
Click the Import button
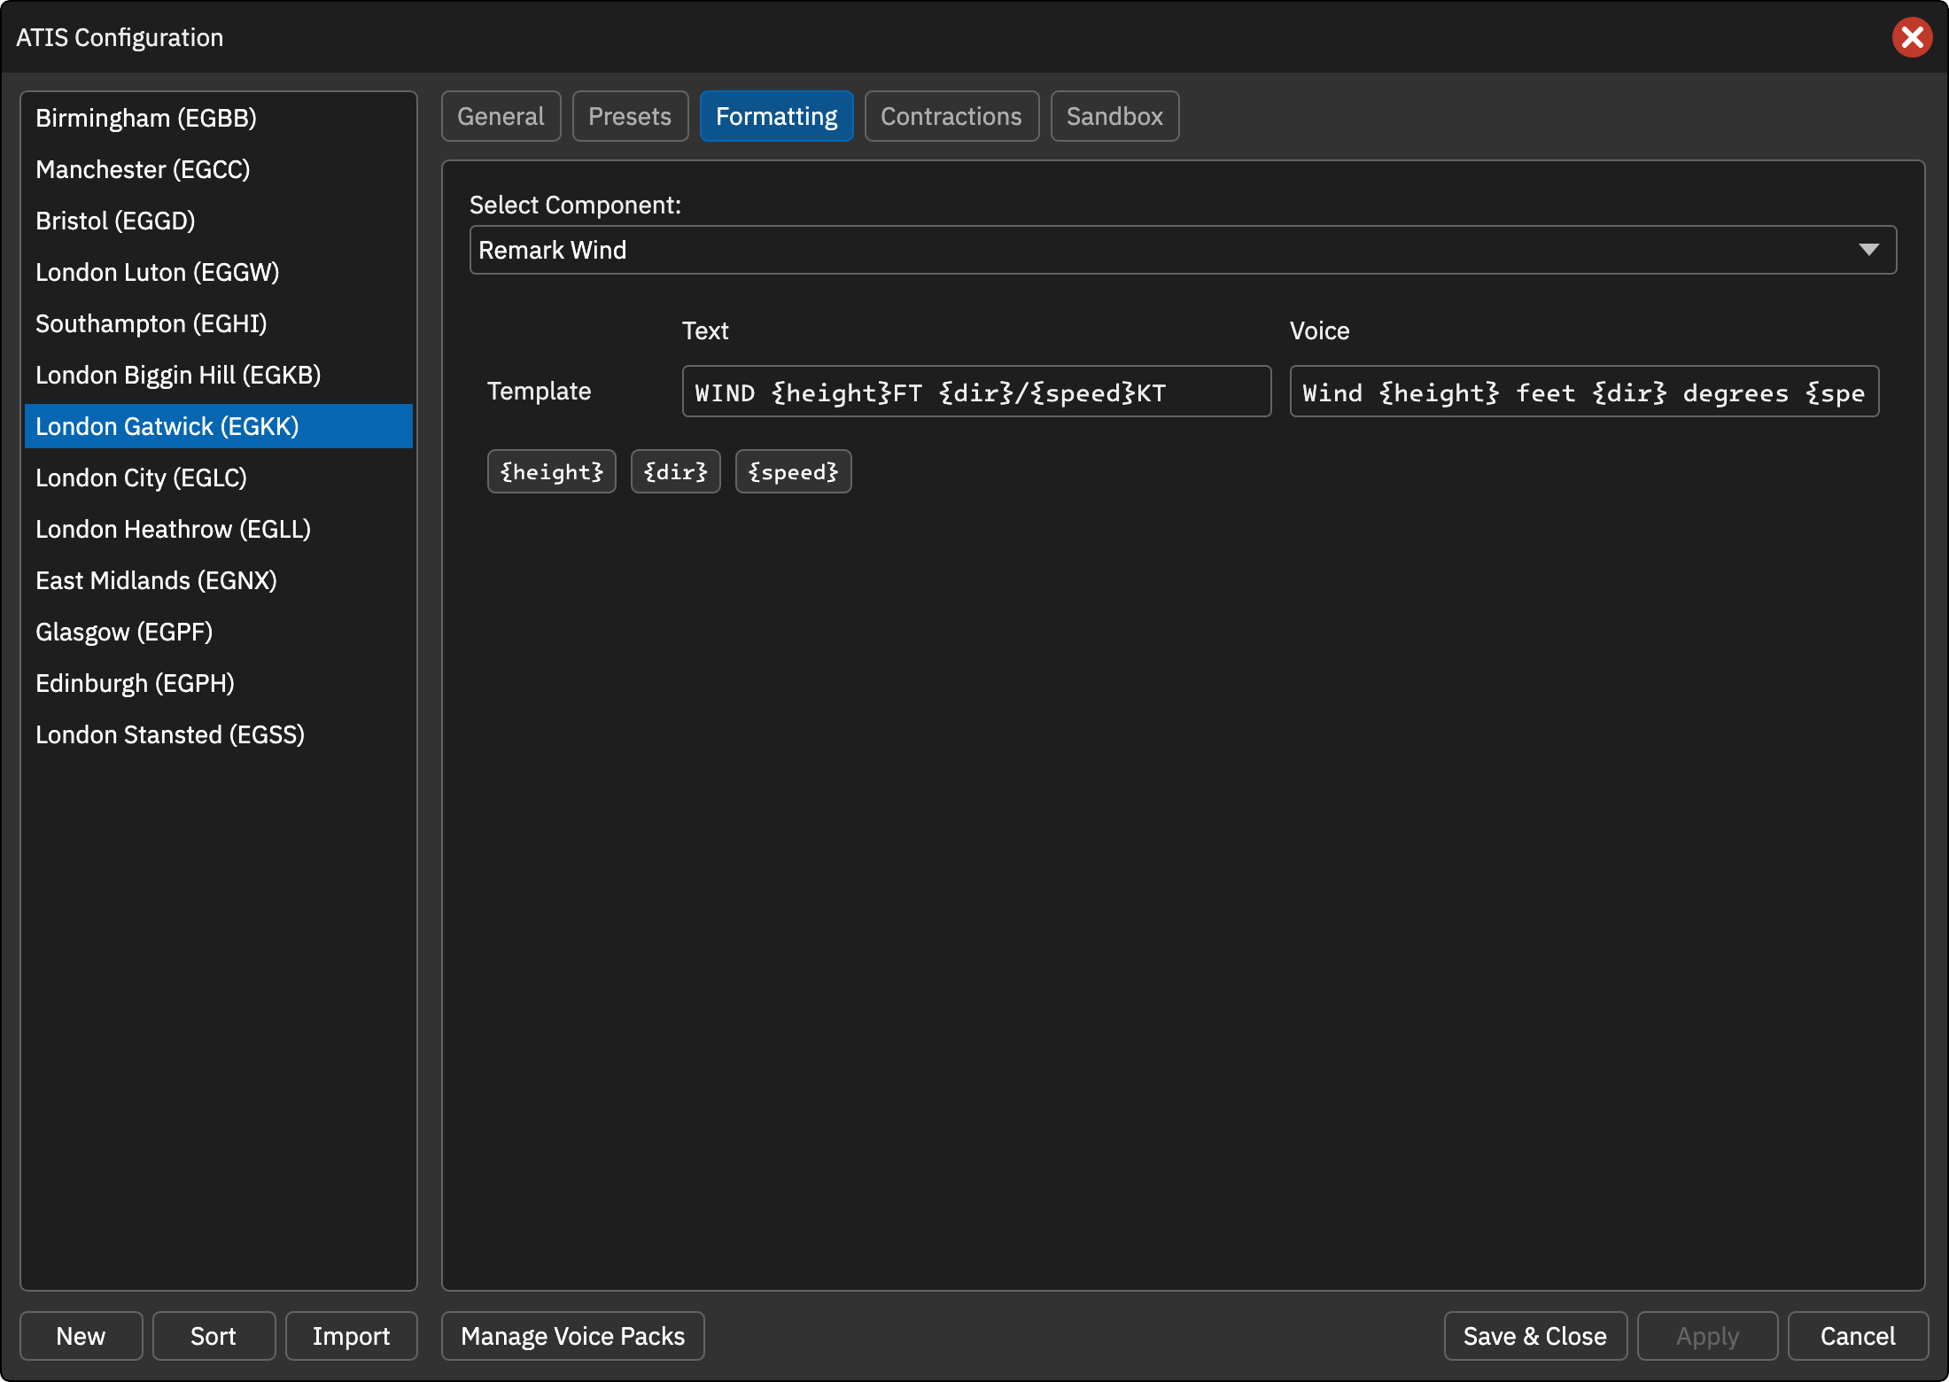click(351, 1336)
